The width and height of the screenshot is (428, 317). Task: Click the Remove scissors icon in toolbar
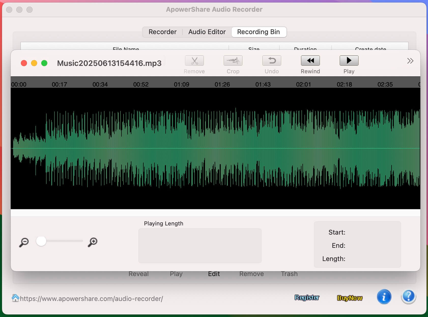[194, 61]
